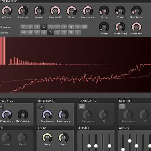Click the Notch Q knob
The height and width of the screenshot is (151, 151).
click(145, 115)
